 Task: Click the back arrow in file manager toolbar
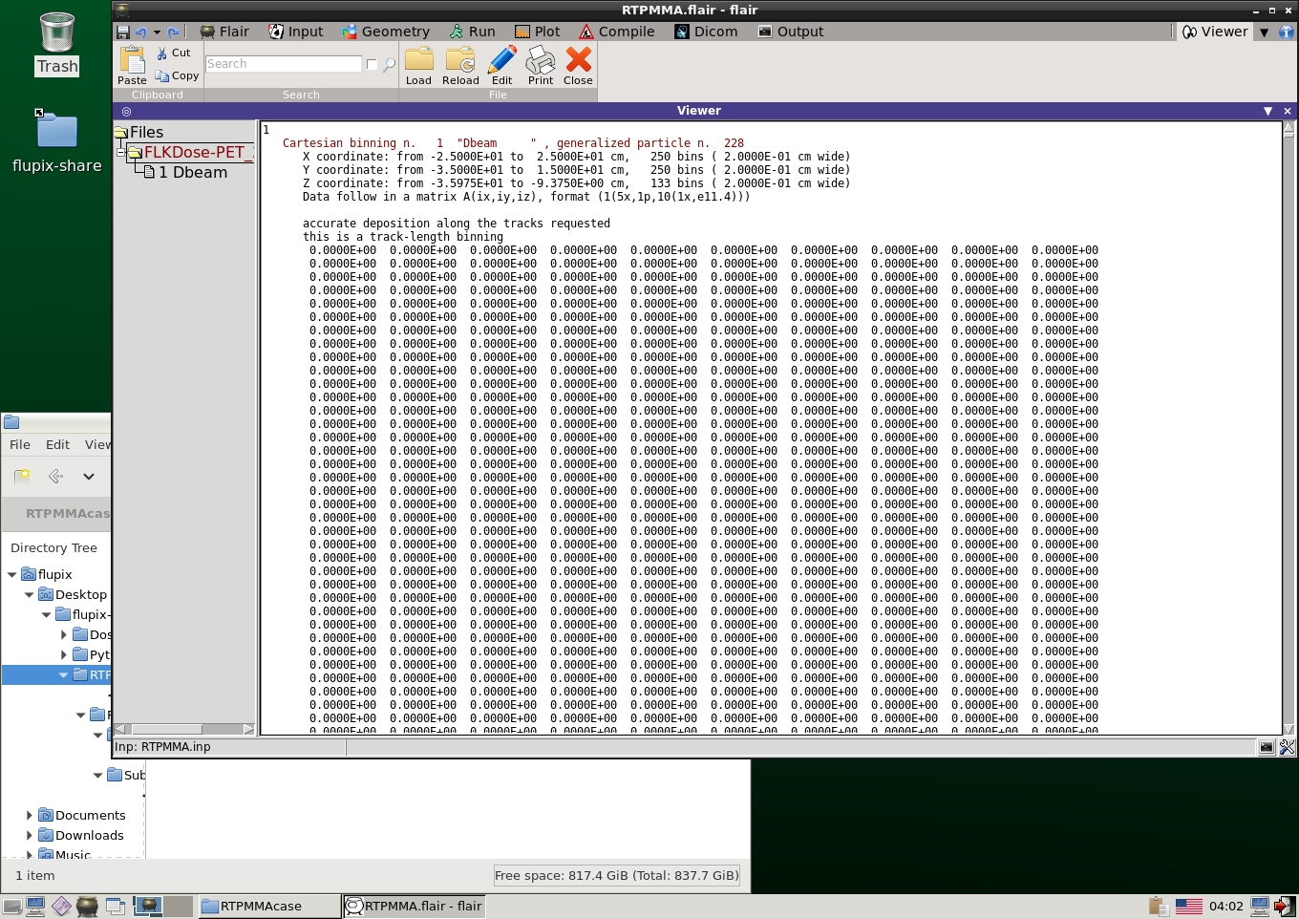click(55, 476)
